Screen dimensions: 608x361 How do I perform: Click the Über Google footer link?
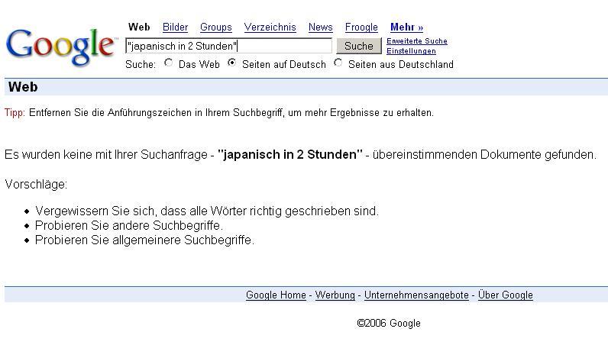click(x=505, y=295)
